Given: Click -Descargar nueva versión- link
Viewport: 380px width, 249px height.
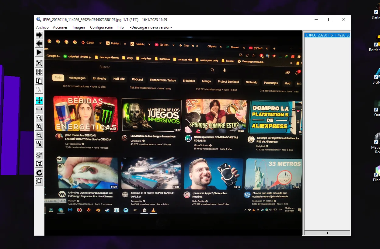Looking at the screenshot, I should pos(151,27).
